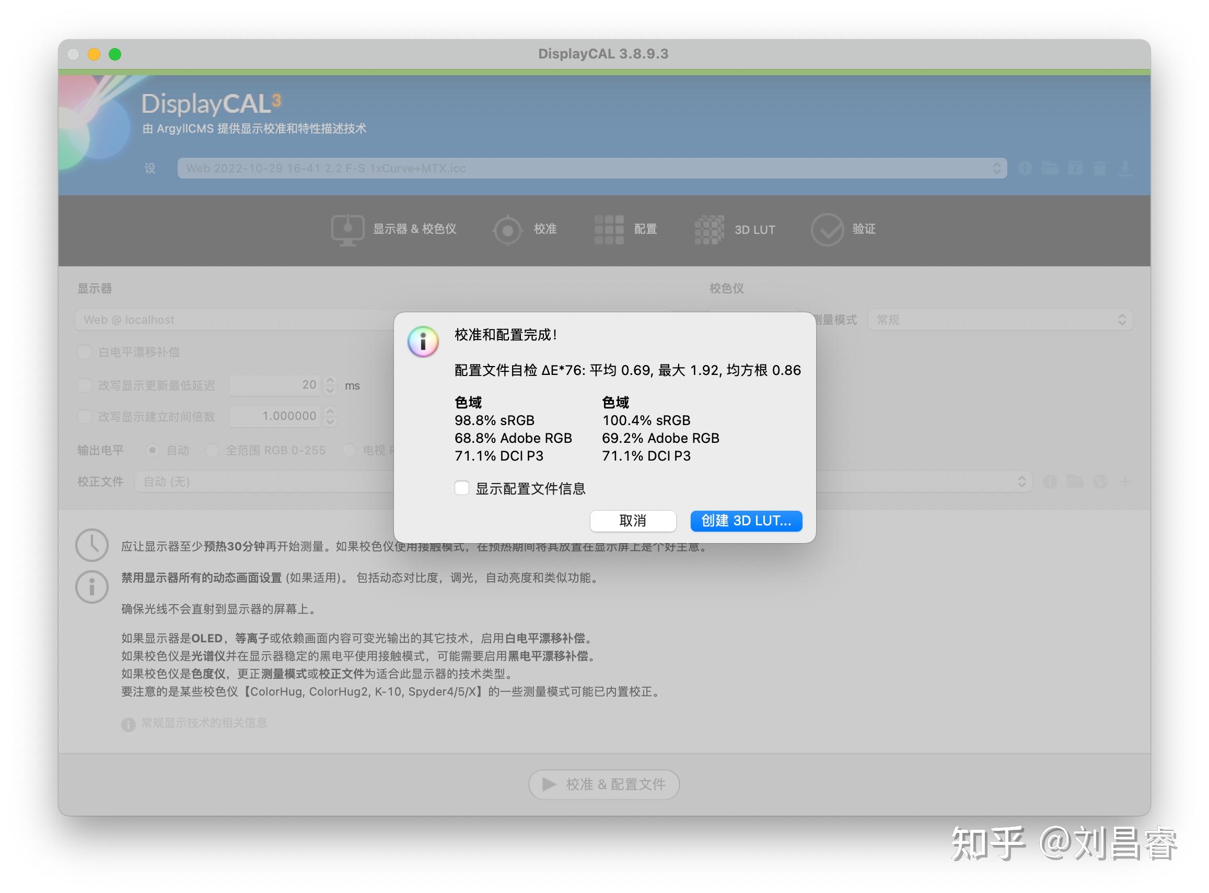Click the settings profile info icon
The width and height of the screenshot is (1209, 893).
[x=1025, y=168]
